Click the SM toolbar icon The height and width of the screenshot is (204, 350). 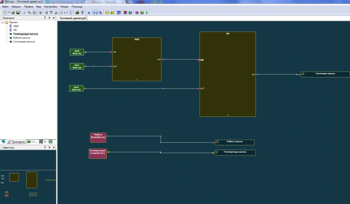click(x=118, y=13)
